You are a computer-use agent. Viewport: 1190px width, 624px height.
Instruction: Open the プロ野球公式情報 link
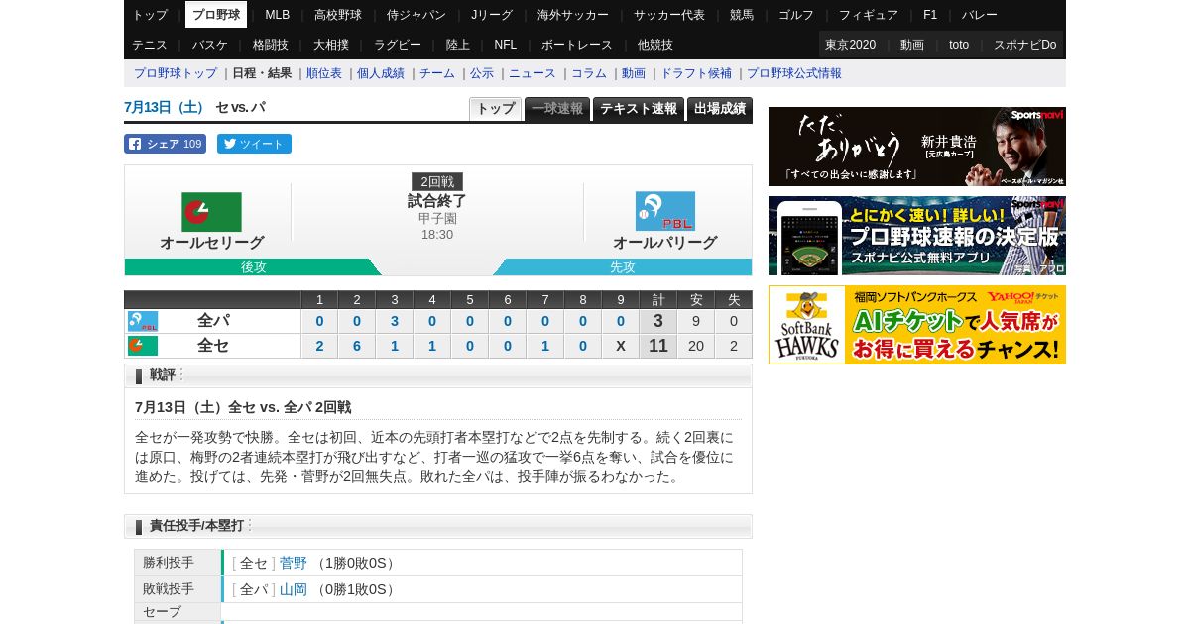(x=794, y=73)
